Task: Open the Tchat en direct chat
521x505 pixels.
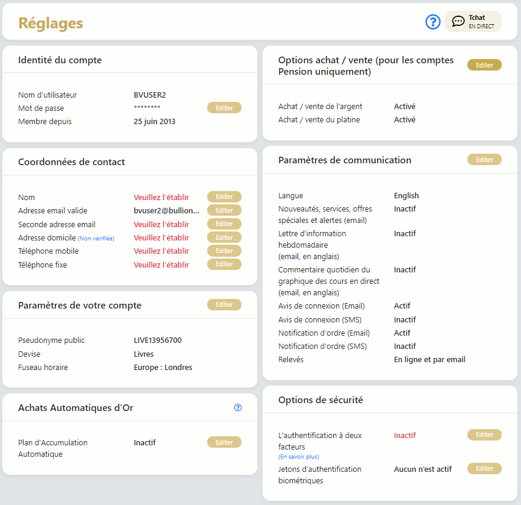Action: (x=473, y=22)
